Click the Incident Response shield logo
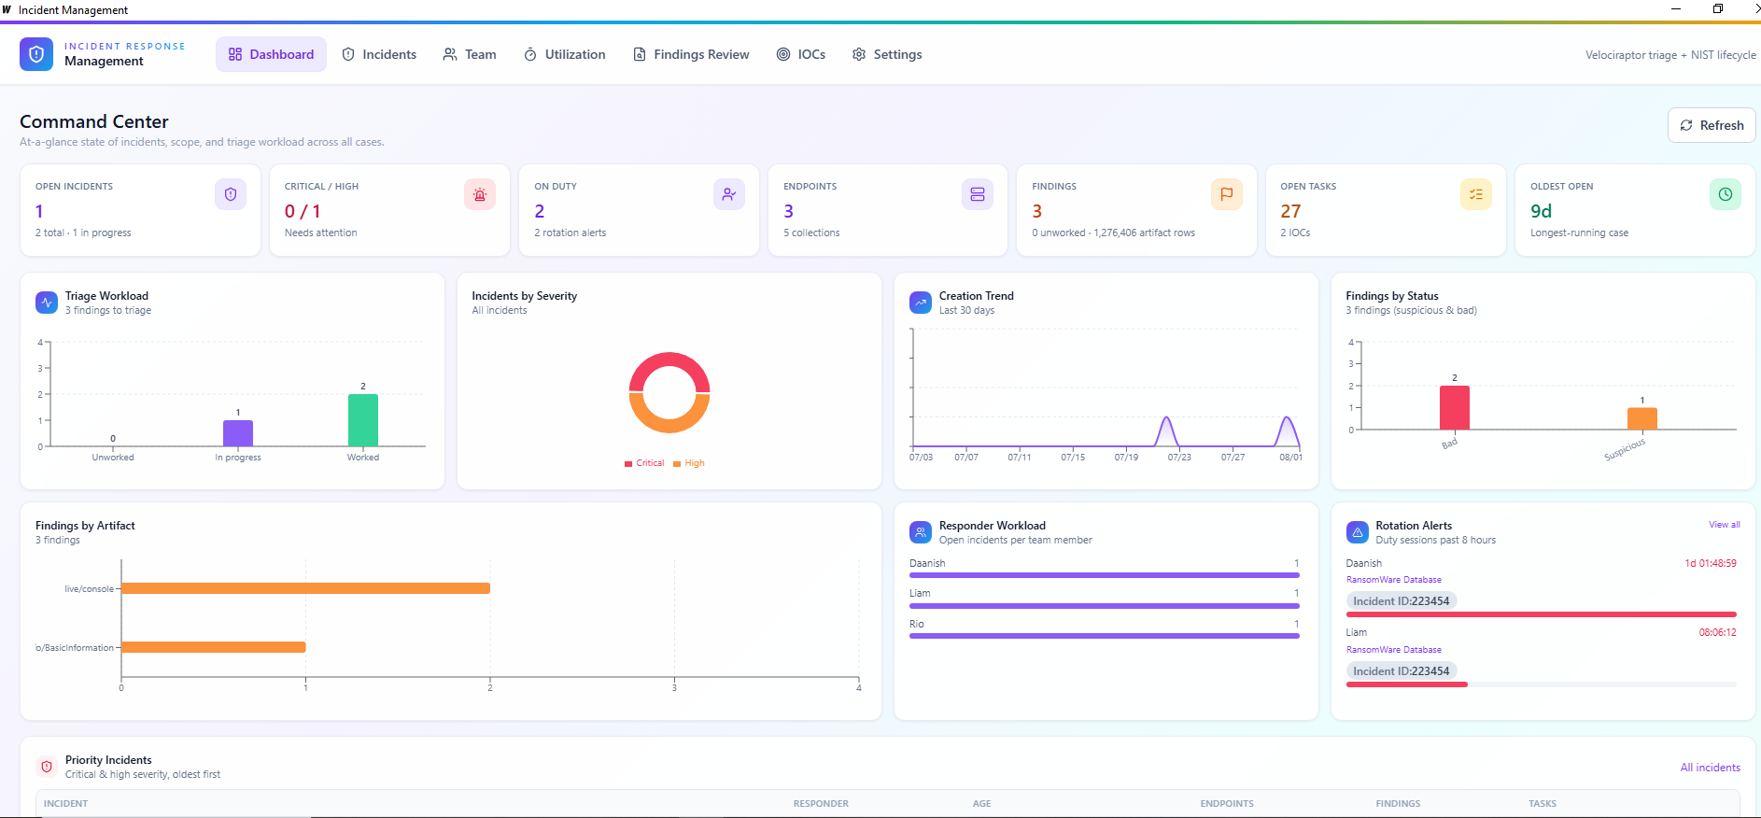Image resolution: width=1761 pixels, height=818 pixels. pos(36,54)
